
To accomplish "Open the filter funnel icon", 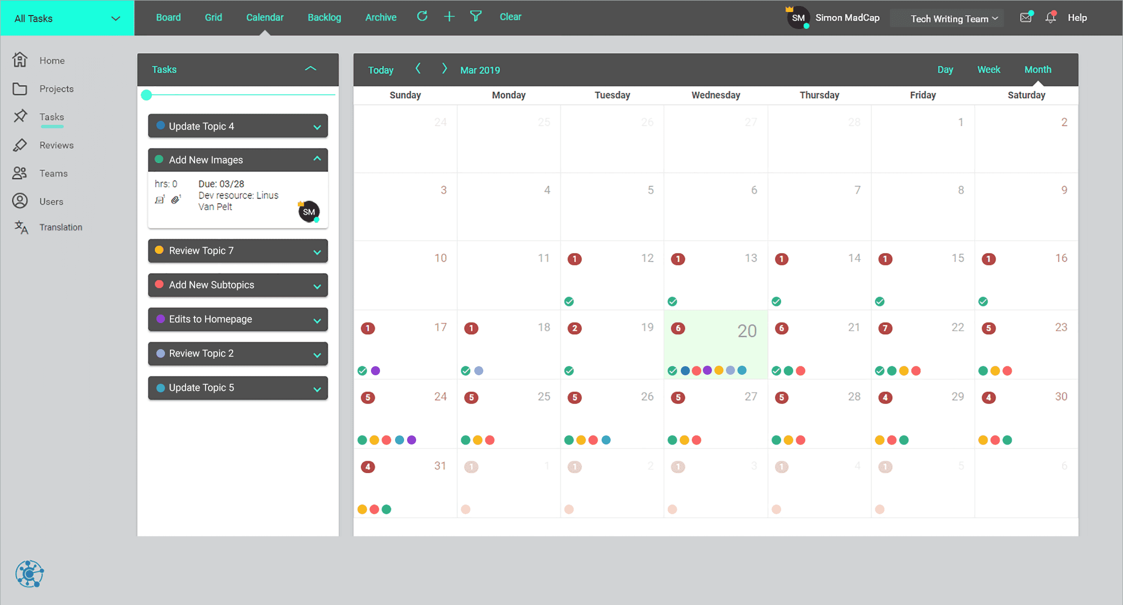I will point(476,17).
